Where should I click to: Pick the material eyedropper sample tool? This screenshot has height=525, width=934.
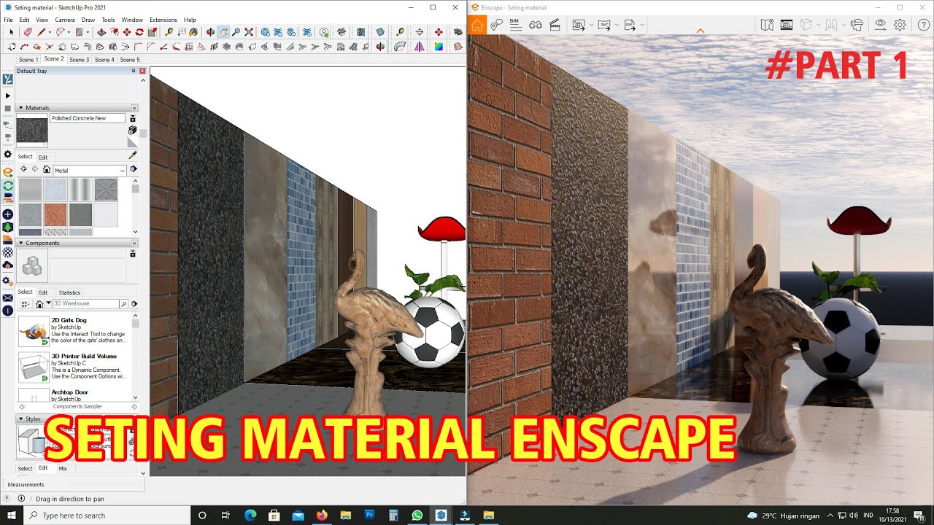tap(132, 155)
